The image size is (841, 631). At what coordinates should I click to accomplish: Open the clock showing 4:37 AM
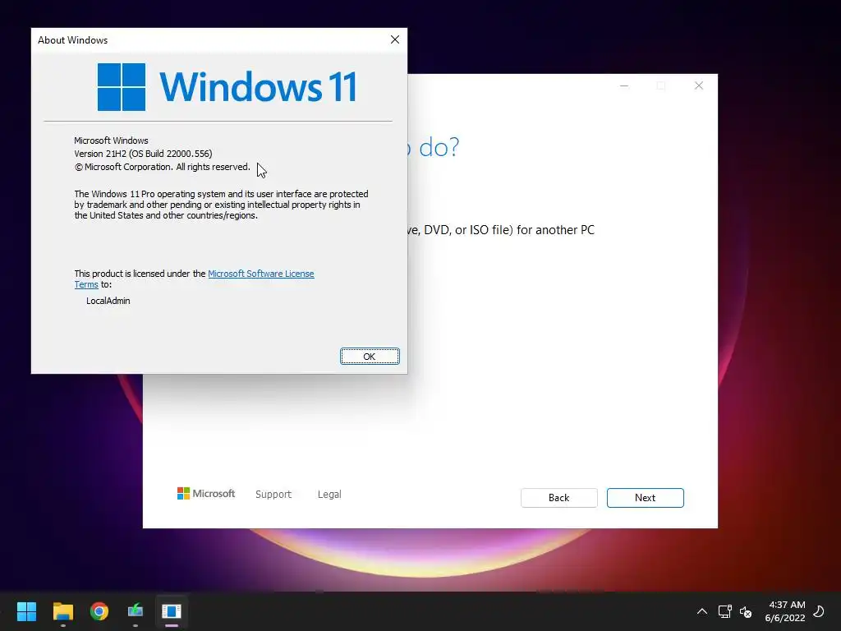coord(785,611)
